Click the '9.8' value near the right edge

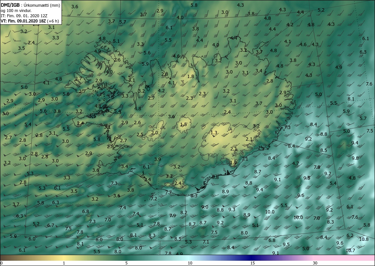pyautogui.click(x=355, y=158)
